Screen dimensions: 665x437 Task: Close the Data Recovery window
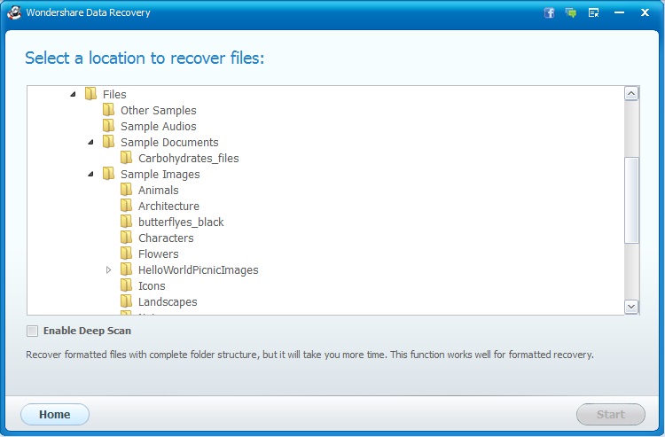[645, 12]
